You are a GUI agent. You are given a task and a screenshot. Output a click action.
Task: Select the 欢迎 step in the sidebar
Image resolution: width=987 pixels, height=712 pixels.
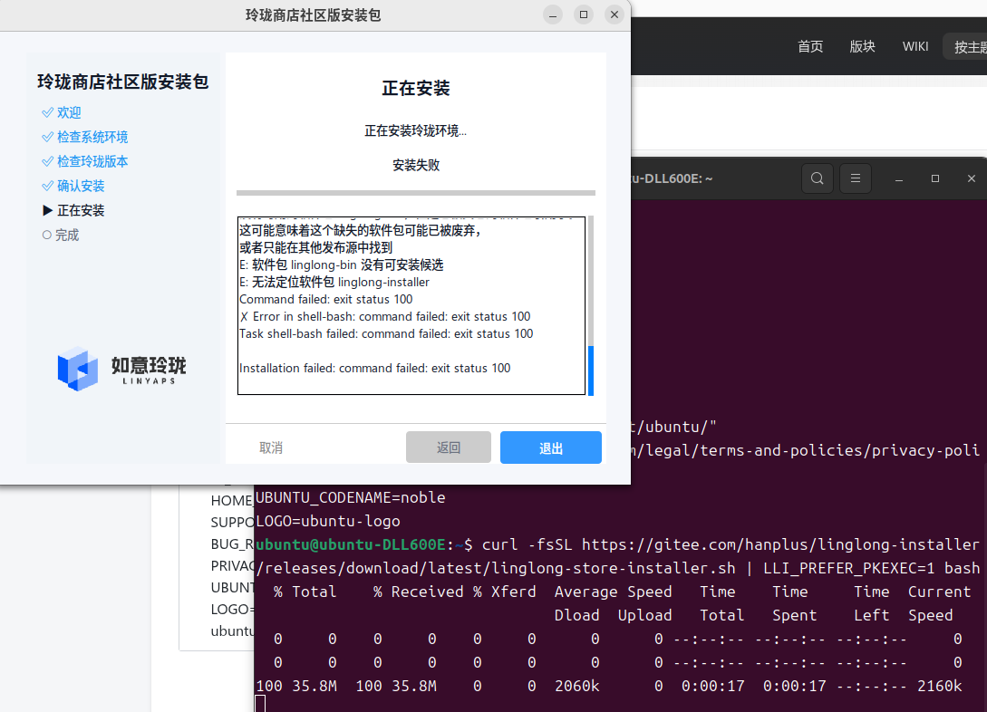point(69,112)
